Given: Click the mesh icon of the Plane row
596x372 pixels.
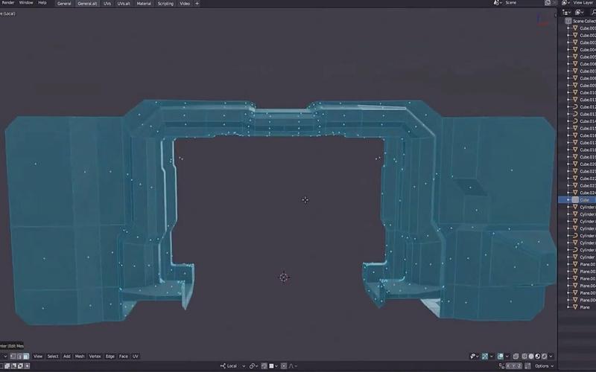Looking at the screenshot, I should click(575, 307).
